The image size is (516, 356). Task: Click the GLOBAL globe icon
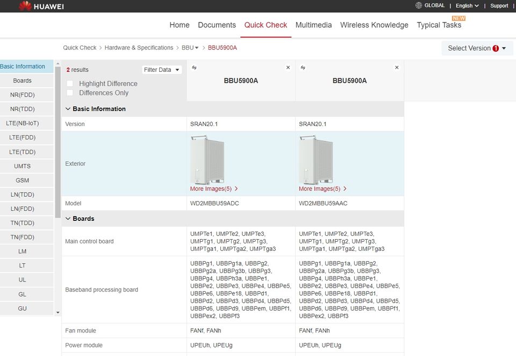419,5
